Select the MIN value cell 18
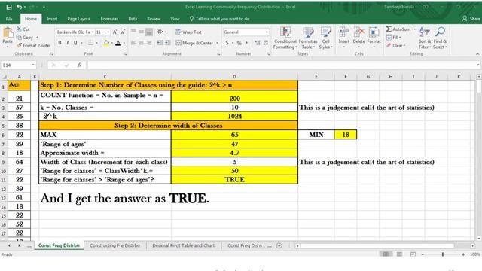 [x=346, y=135]
